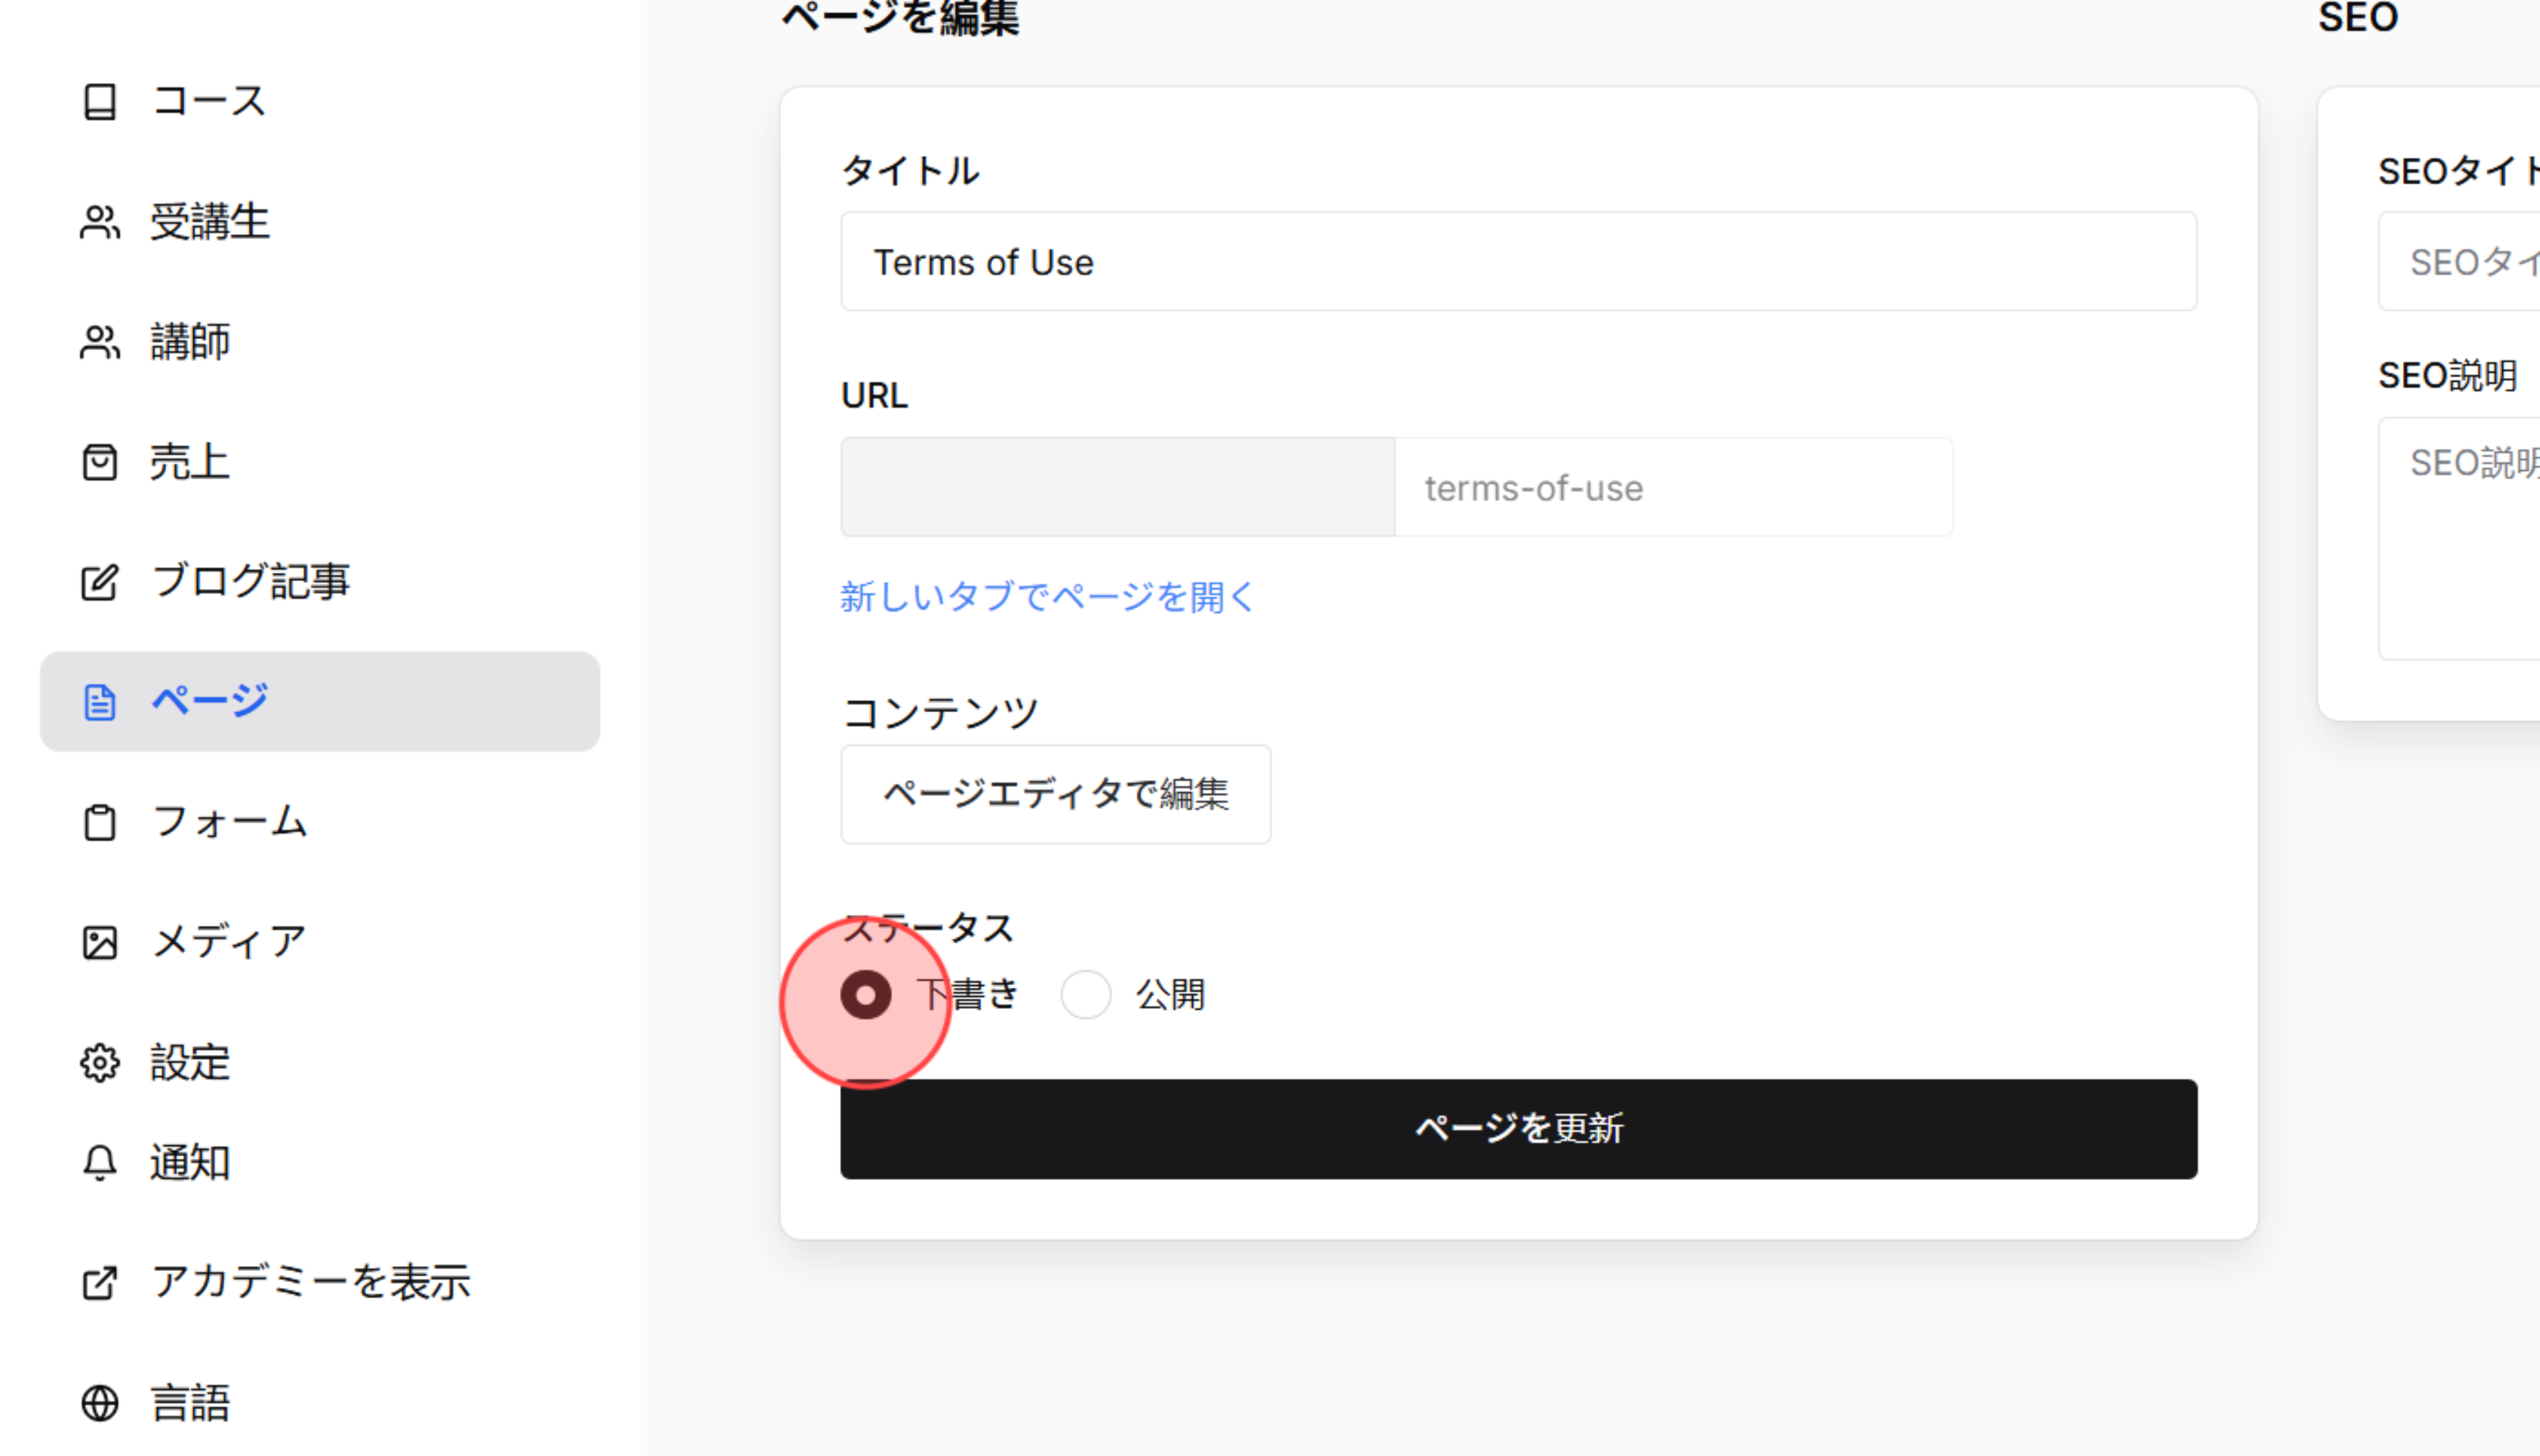This screenshot has width=2540, height=1456.
Task: Open the 売上 section icon
Action: click(x=99, y=462)
